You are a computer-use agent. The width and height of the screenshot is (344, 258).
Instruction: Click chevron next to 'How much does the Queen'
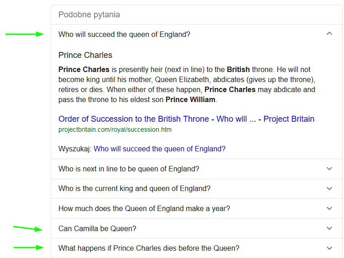(329, 209)
